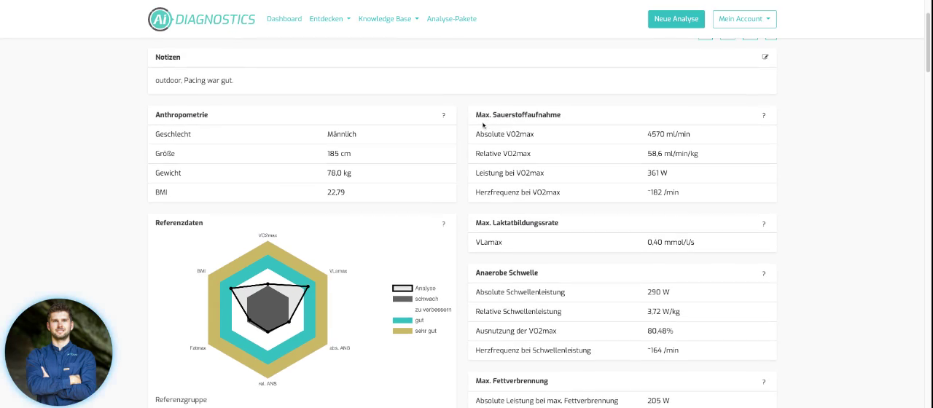This screenshot has height=408, width=933.
Task: Toggle the Analyse series in chart legend
Action: tap(414, 289)
